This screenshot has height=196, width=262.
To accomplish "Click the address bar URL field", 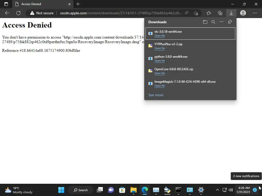I will click(x=121, y=13).
